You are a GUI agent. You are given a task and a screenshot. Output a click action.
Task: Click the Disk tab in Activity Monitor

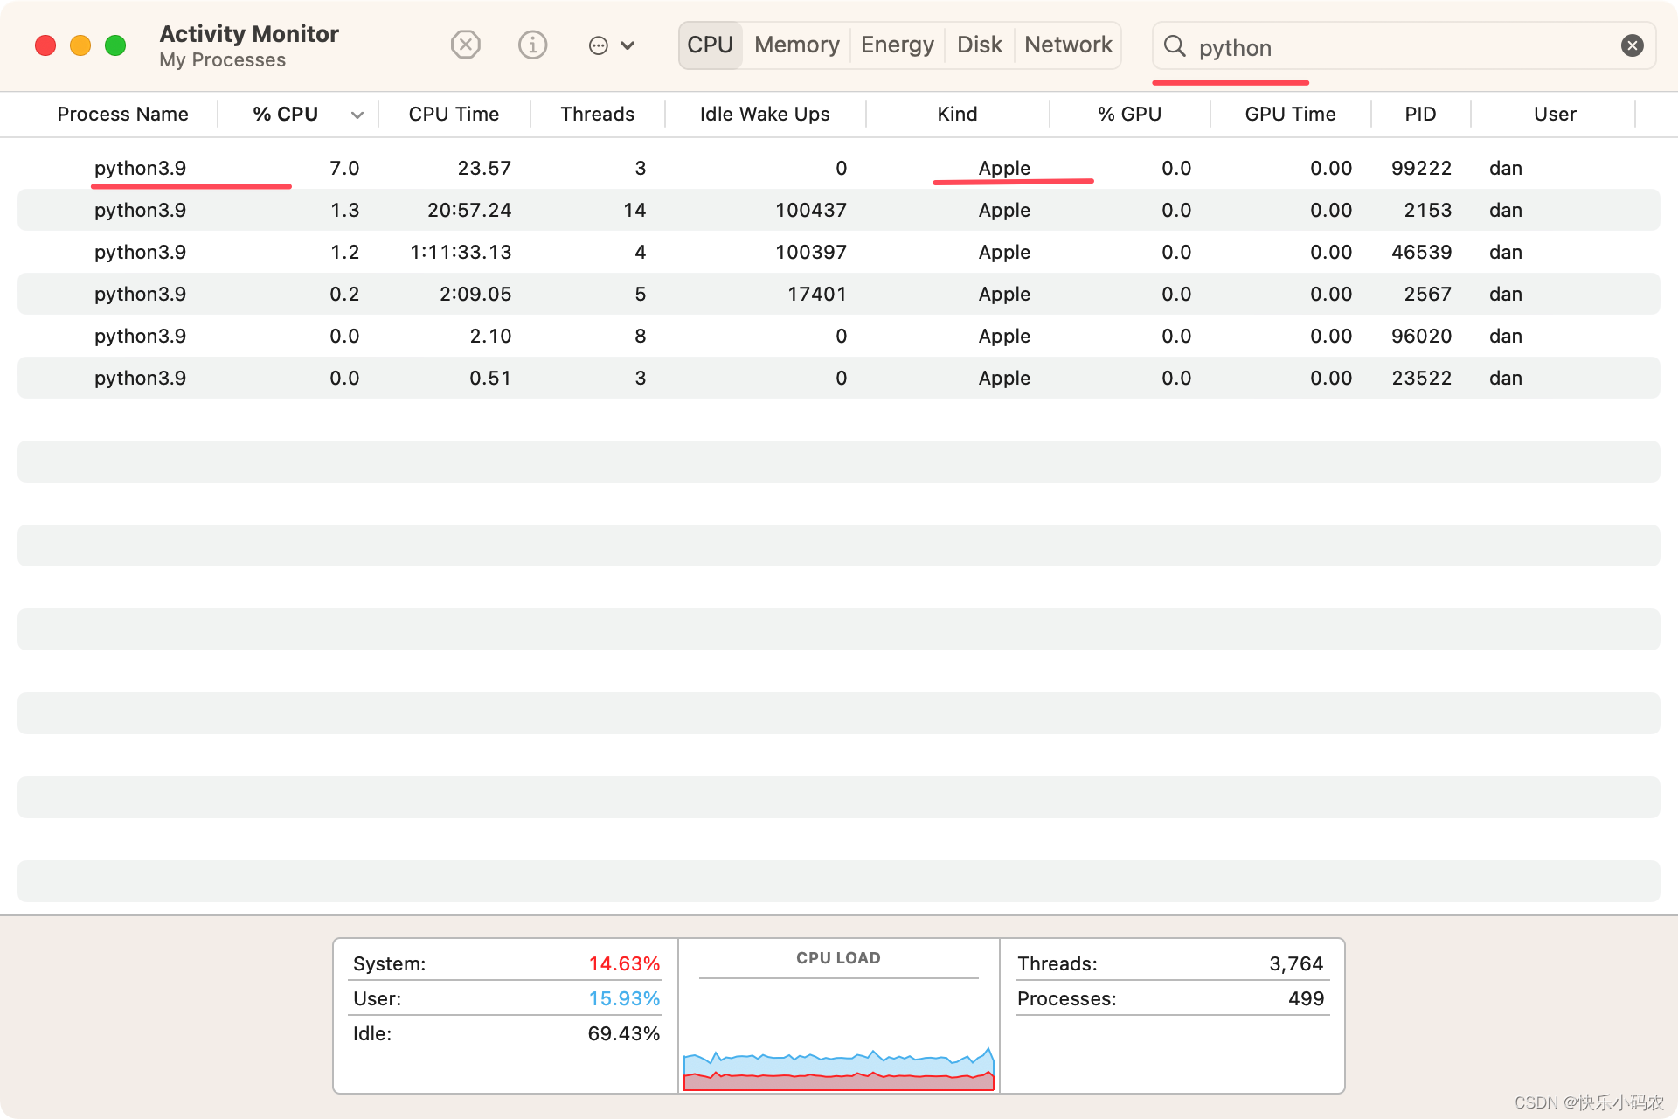[x=979, y=45]
